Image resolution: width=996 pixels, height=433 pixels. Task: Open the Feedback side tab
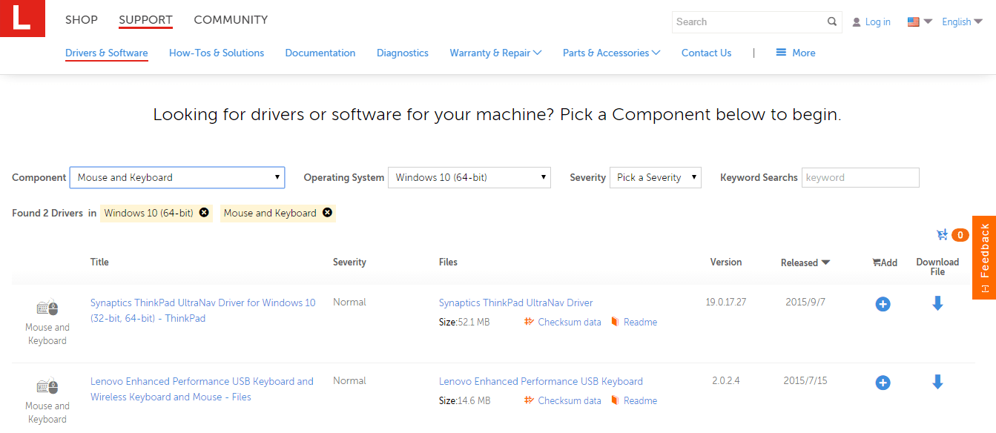984,257
